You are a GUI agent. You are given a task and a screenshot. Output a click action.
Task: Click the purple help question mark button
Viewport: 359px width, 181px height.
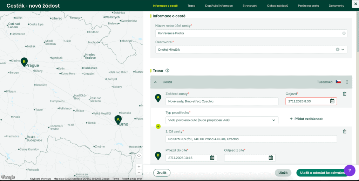pyautogui.click(x=350, y=170)
